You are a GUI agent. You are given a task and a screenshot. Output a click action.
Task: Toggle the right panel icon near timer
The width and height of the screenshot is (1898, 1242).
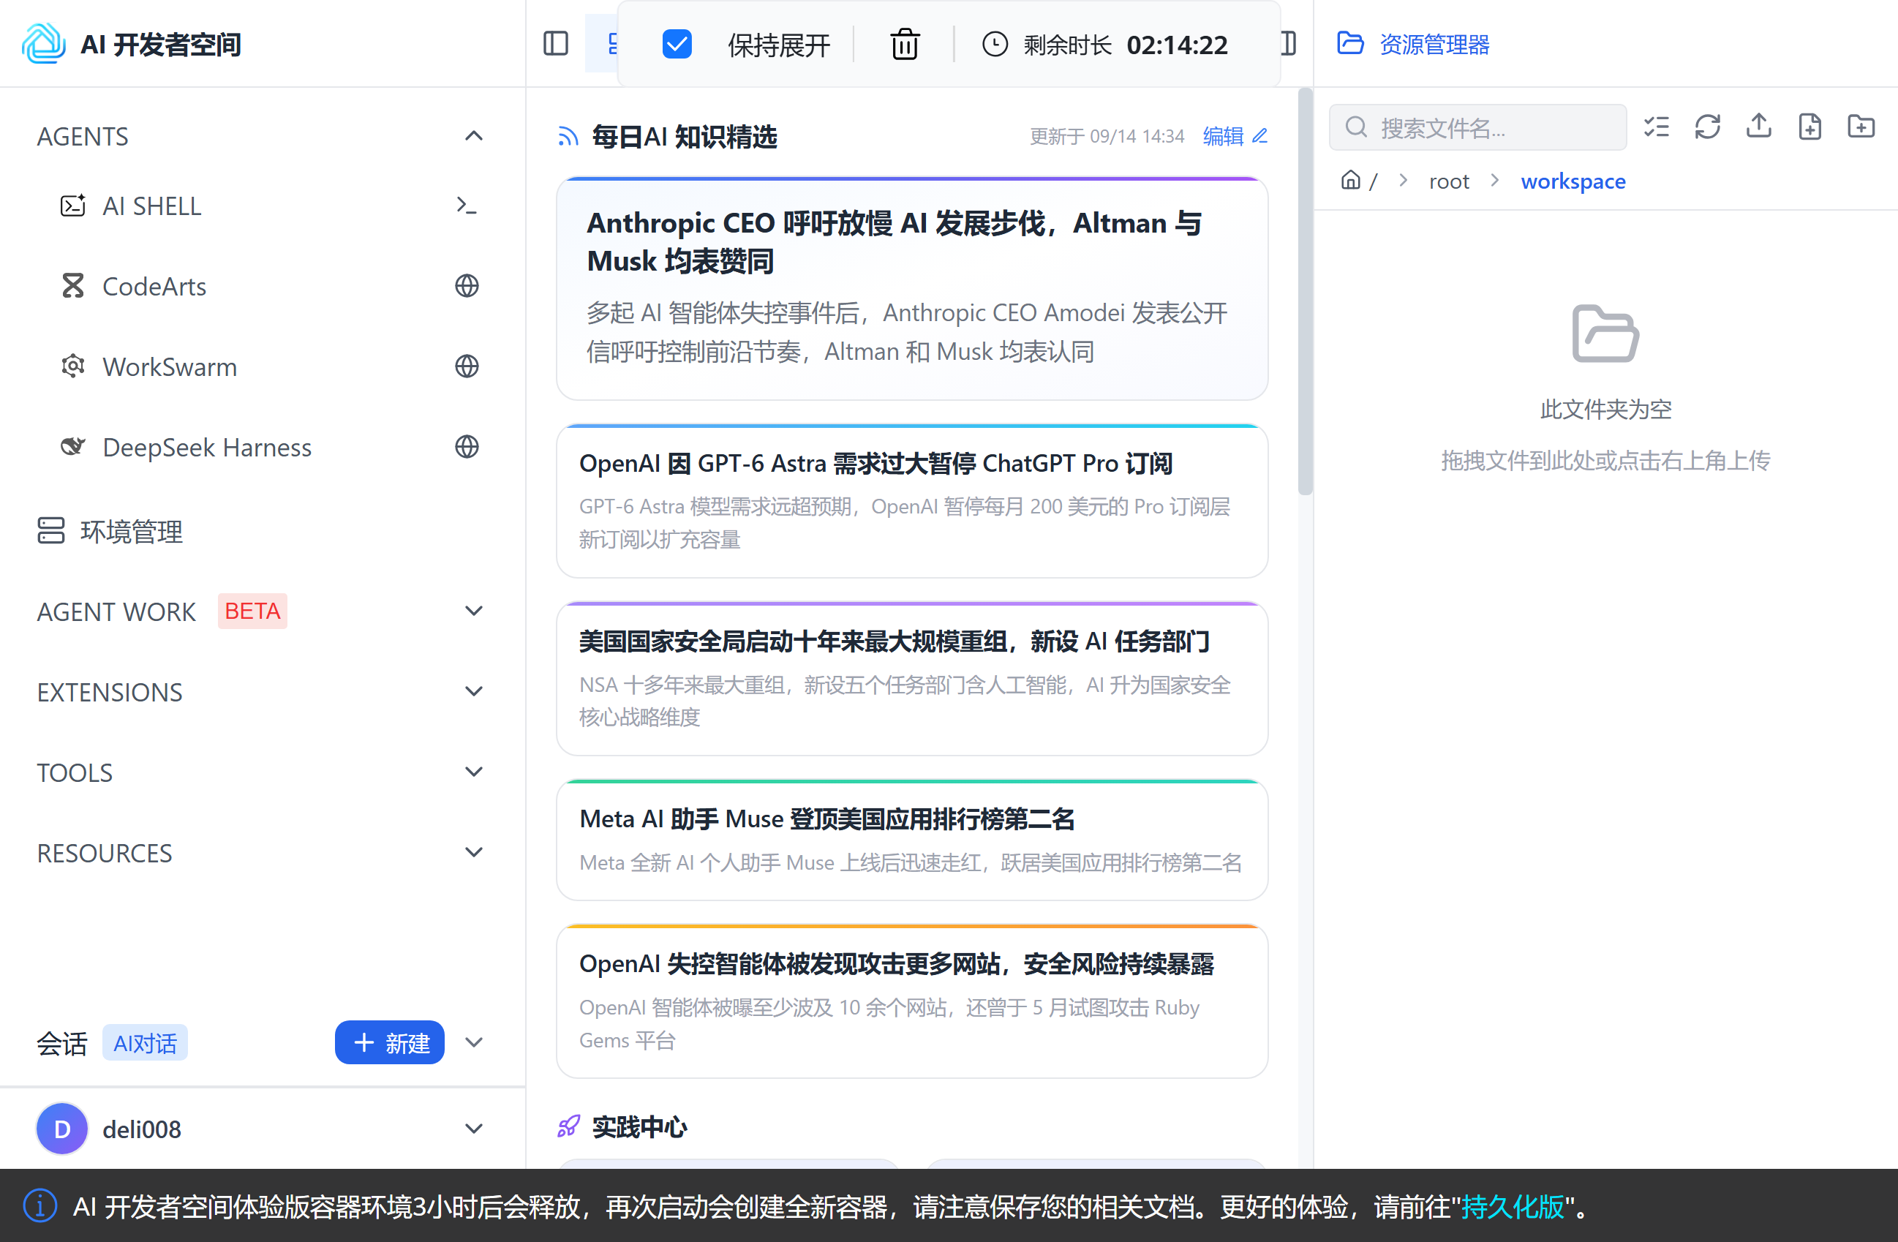tap(1289, 43)
